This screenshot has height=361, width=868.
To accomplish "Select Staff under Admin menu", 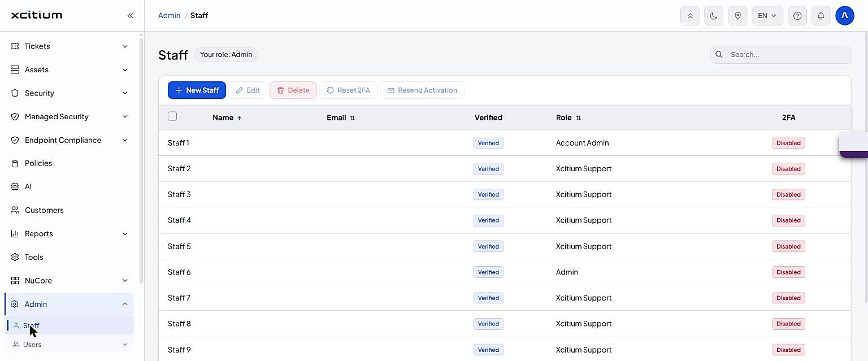I will pyautogui.click(x=70, y=325).
